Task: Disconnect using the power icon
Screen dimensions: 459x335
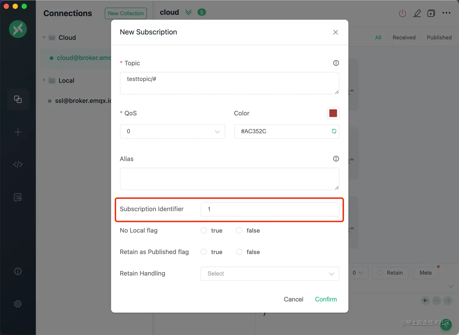Action: (x=402, y=13)
